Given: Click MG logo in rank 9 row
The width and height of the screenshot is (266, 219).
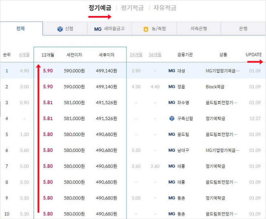Looking at the screenshot, I should click(x=172, y=198).
